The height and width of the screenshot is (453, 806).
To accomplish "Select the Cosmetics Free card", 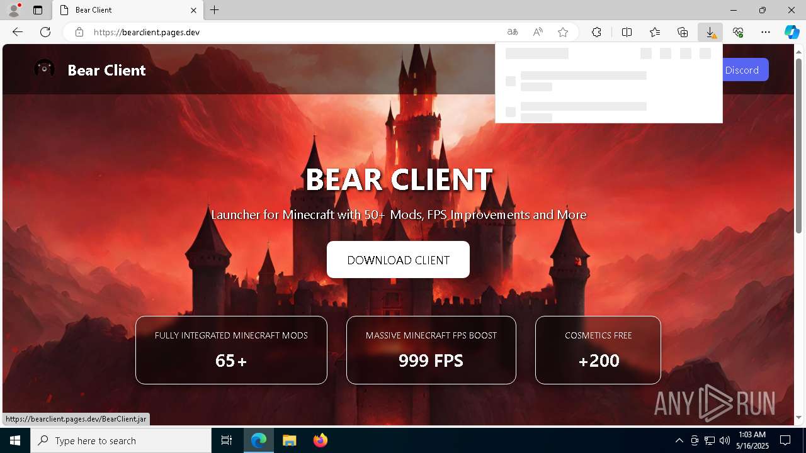I will (598, 350).
